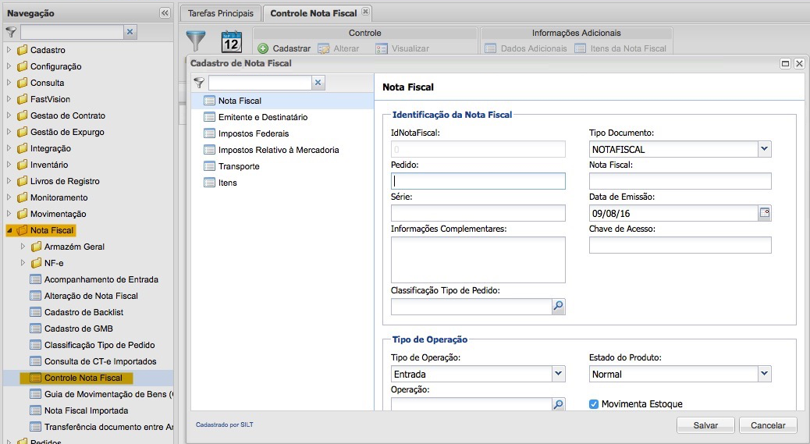Expand the Cadastro folder
Viewport: 810px width, 444px height.
tap(9, 50)
